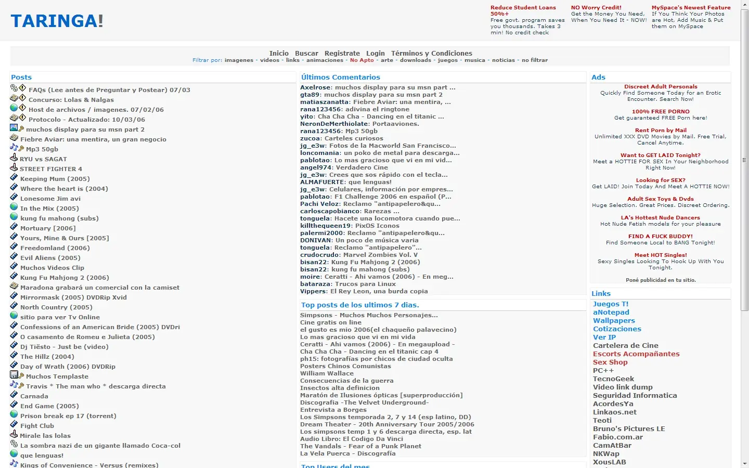Click the joystick icon beside 'STREET FIGHTER 4'

point(14,167)
